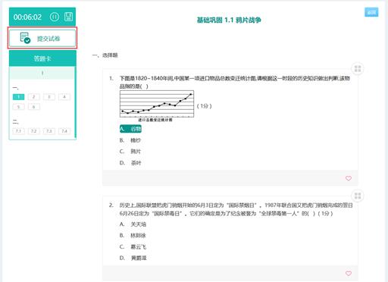Screen dimensions: 388x282
Task: Select option D for question 2
Action: [133, 258]
